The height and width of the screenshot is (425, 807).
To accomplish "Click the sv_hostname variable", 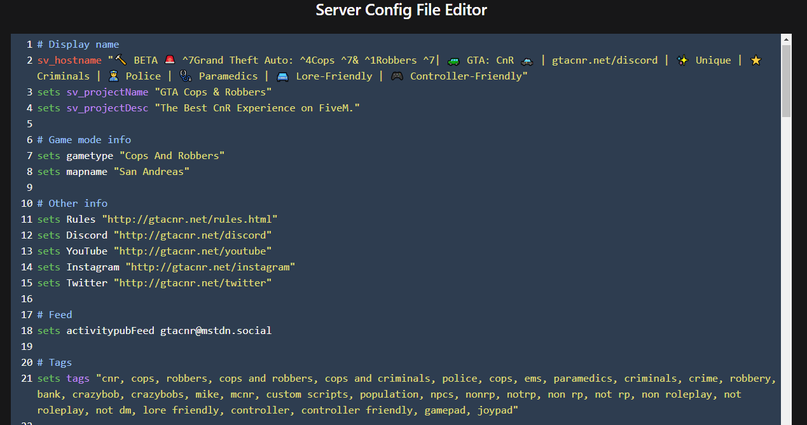I will (69, 60).
